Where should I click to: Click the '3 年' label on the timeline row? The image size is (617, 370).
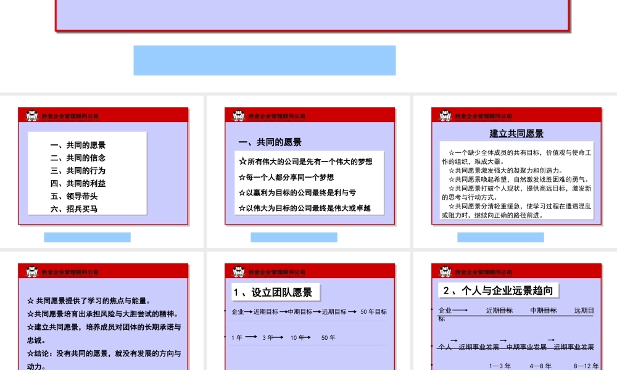(268, 338)
